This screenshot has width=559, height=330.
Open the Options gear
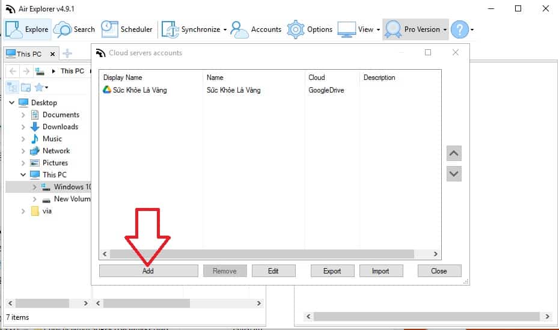point(310,29)
